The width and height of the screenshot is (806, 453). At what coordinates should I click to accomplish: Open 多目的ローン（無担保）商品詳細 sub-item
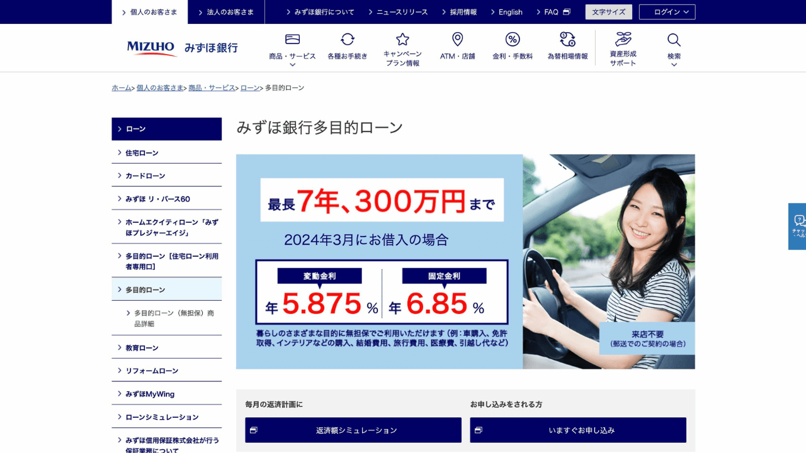(x=167, y=318)
